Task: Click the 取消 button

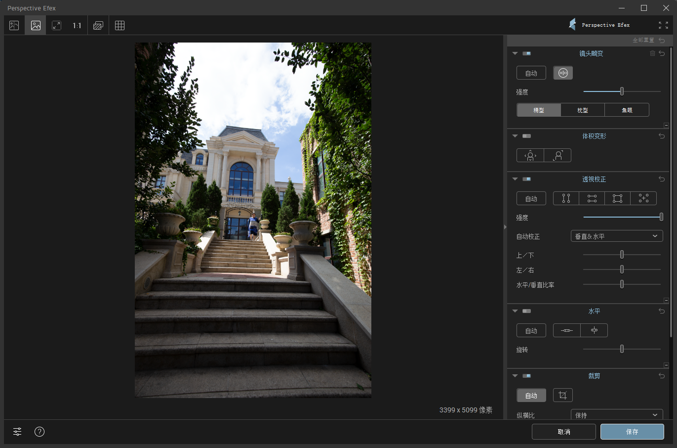Action: [563, 432]
